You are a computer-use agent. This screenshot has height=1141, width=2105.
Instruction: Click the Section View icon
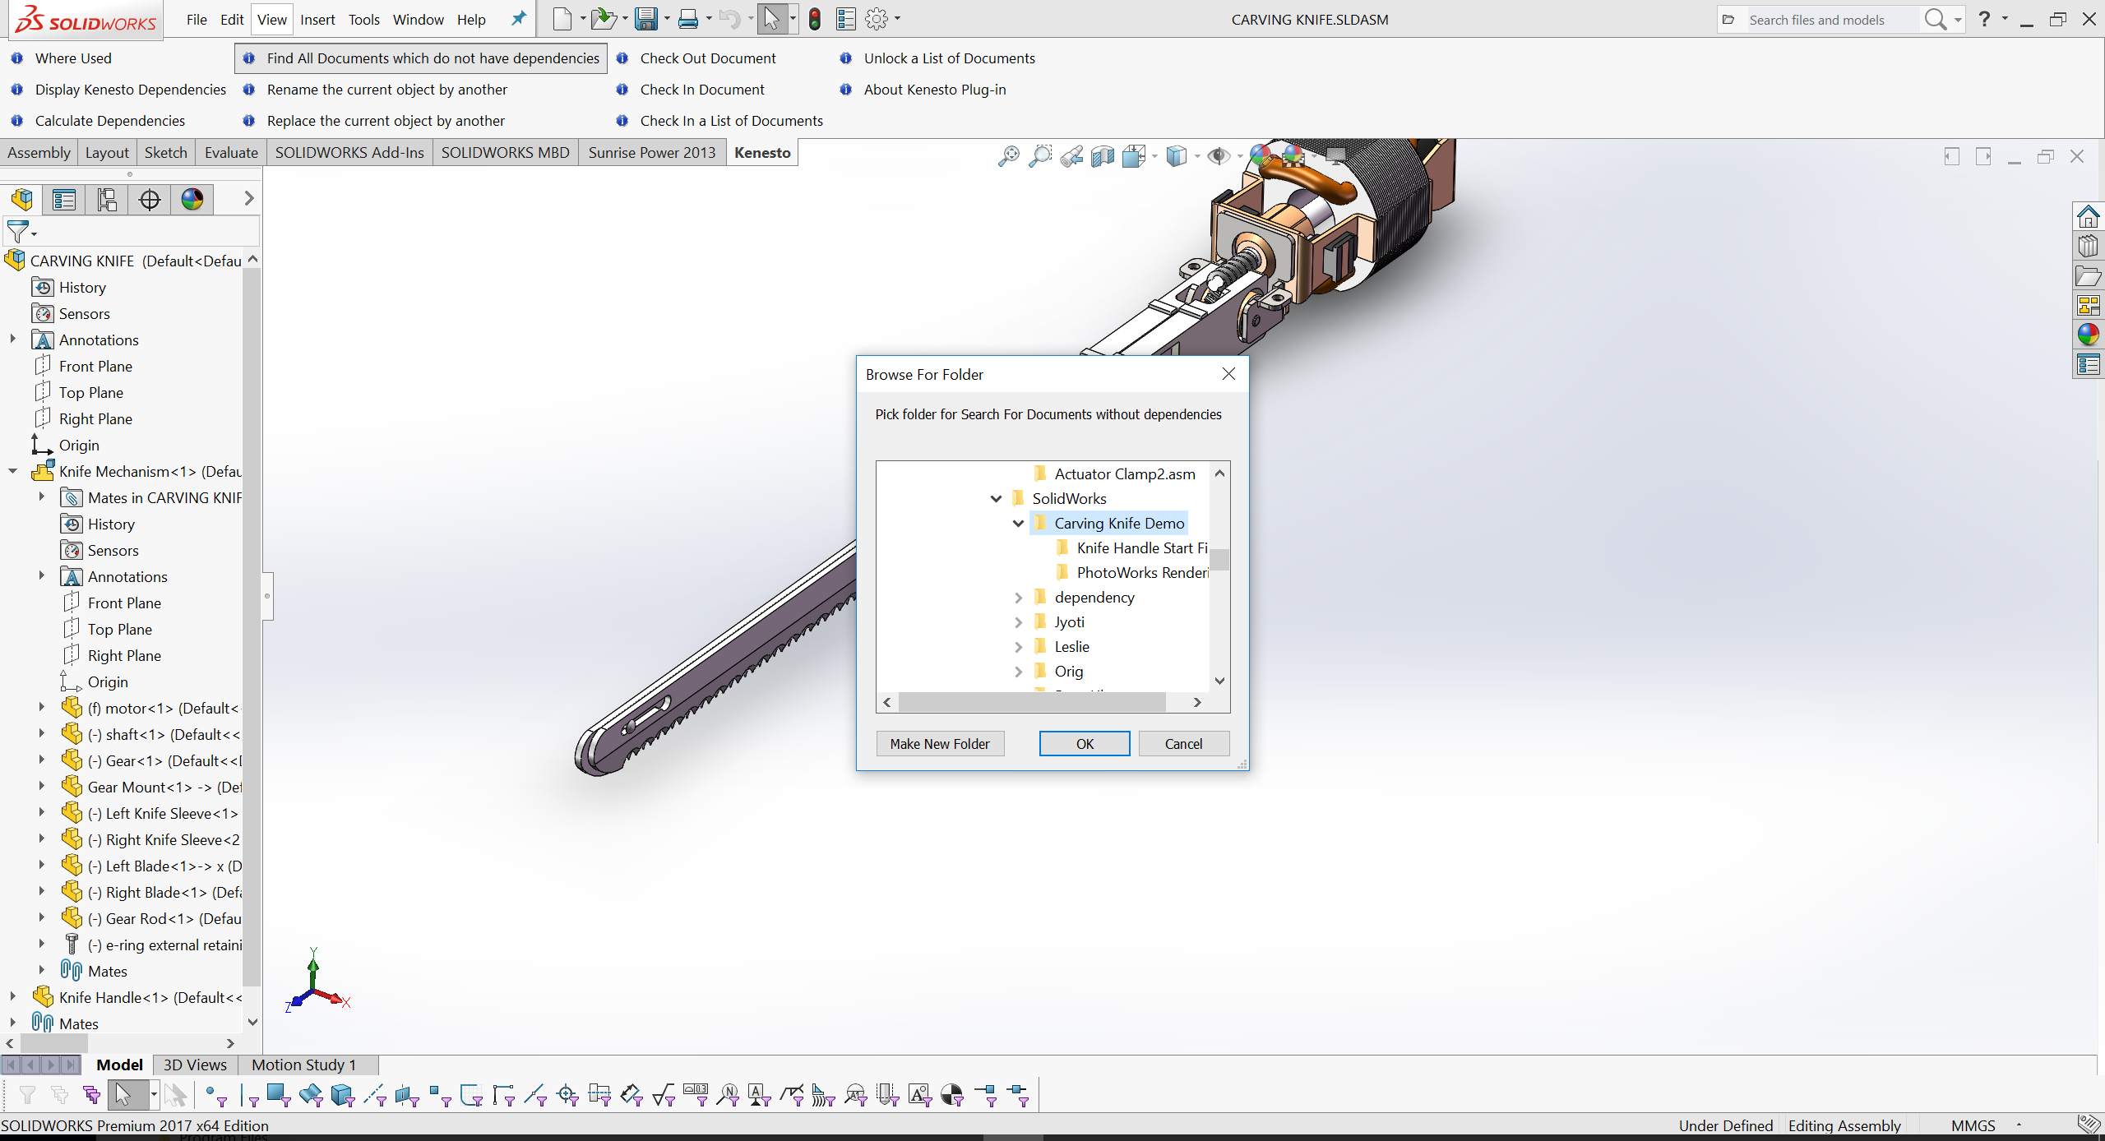point(1103,156)
